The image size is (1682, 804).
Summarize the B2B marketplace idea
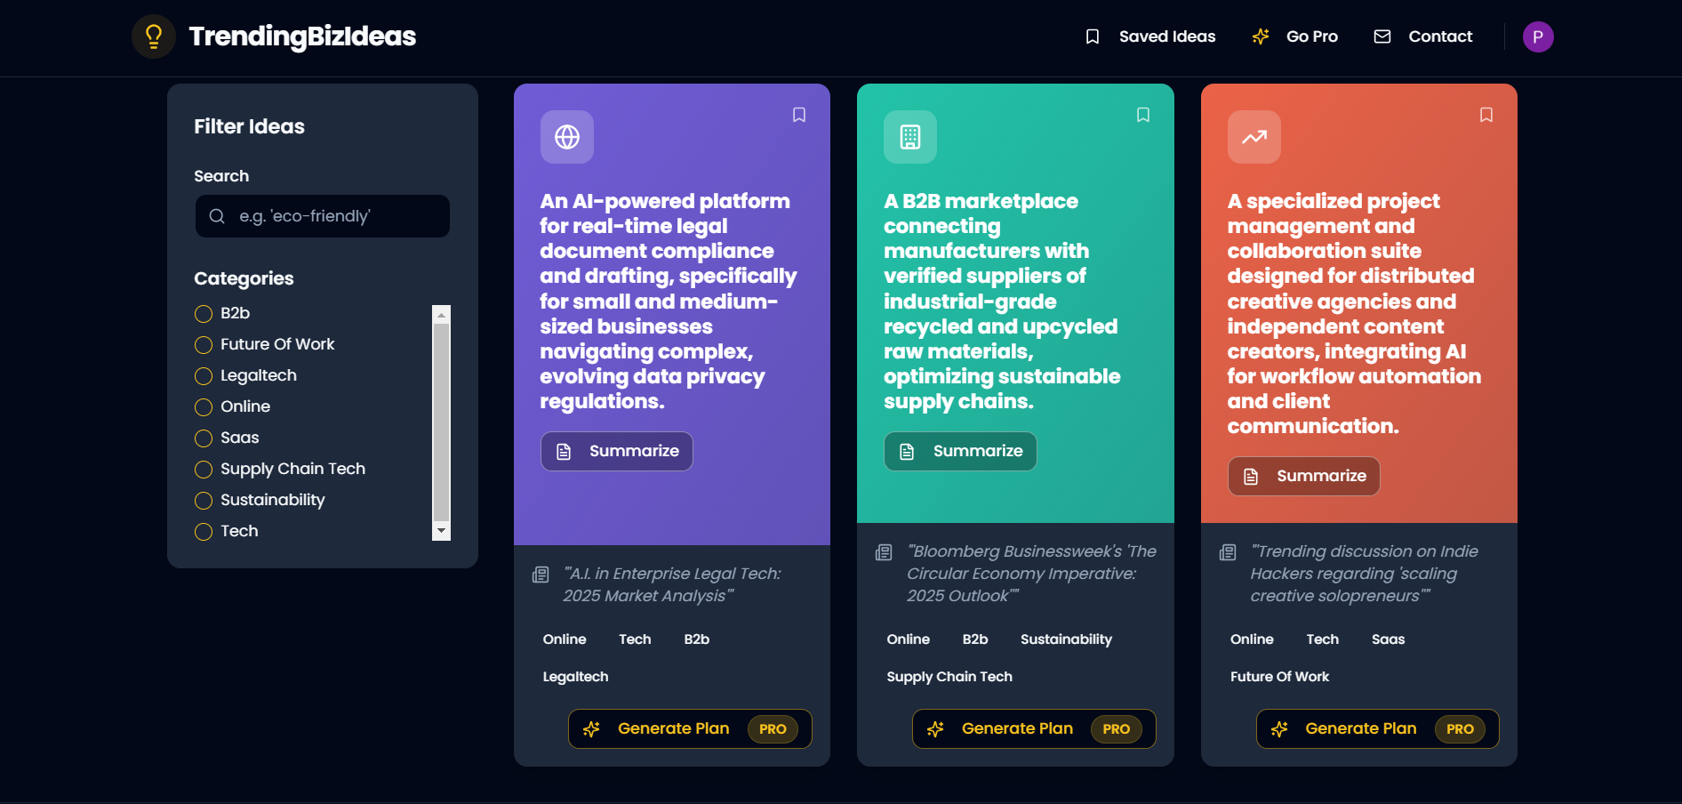click(x=960, y=451)
